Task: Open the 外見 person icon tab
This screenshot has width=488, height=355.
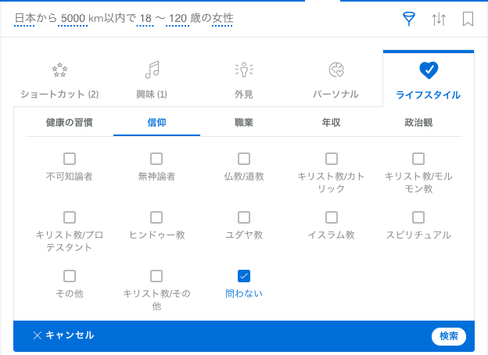Action: click(244, 78)
